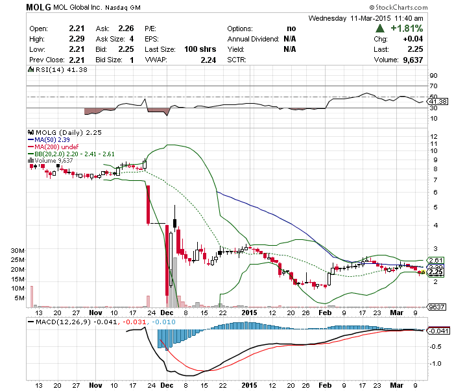The width and height of the screenshot is (454, 391).
Task: Click the blue -0.010 MACD histogram value
Action: (163, 322)
